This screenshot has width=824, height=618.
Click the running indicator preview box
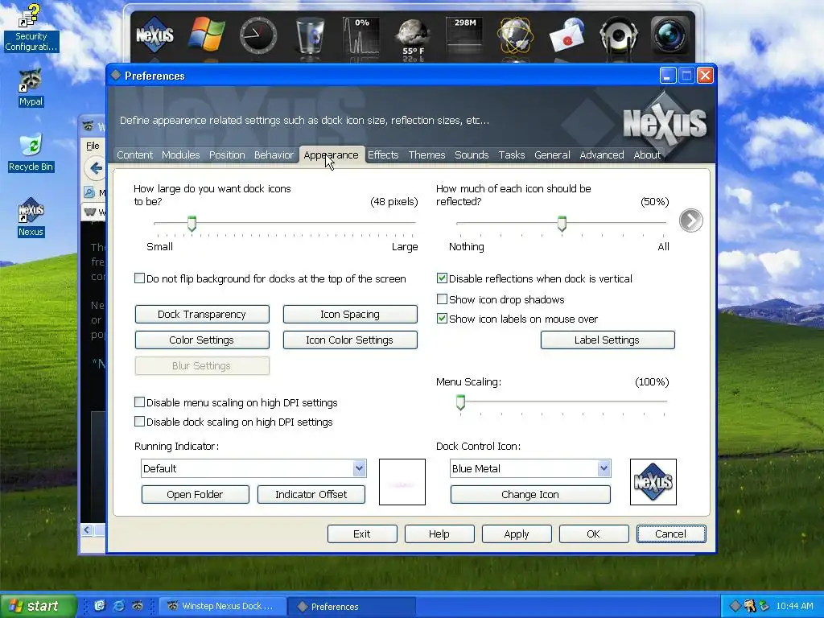click(402, 482)
